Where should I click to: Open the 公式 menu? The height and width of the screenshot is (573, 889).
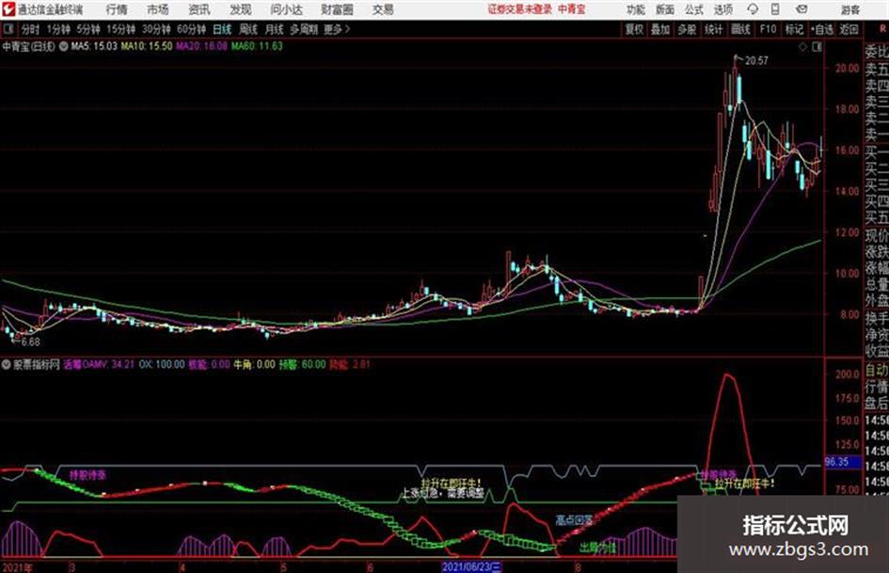click(x=694, y=9)
